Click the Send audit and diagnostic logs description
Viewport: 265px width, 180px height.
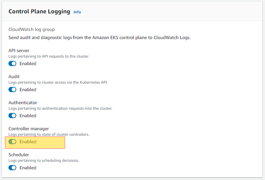pyautogui.click(x=100, y=37)
